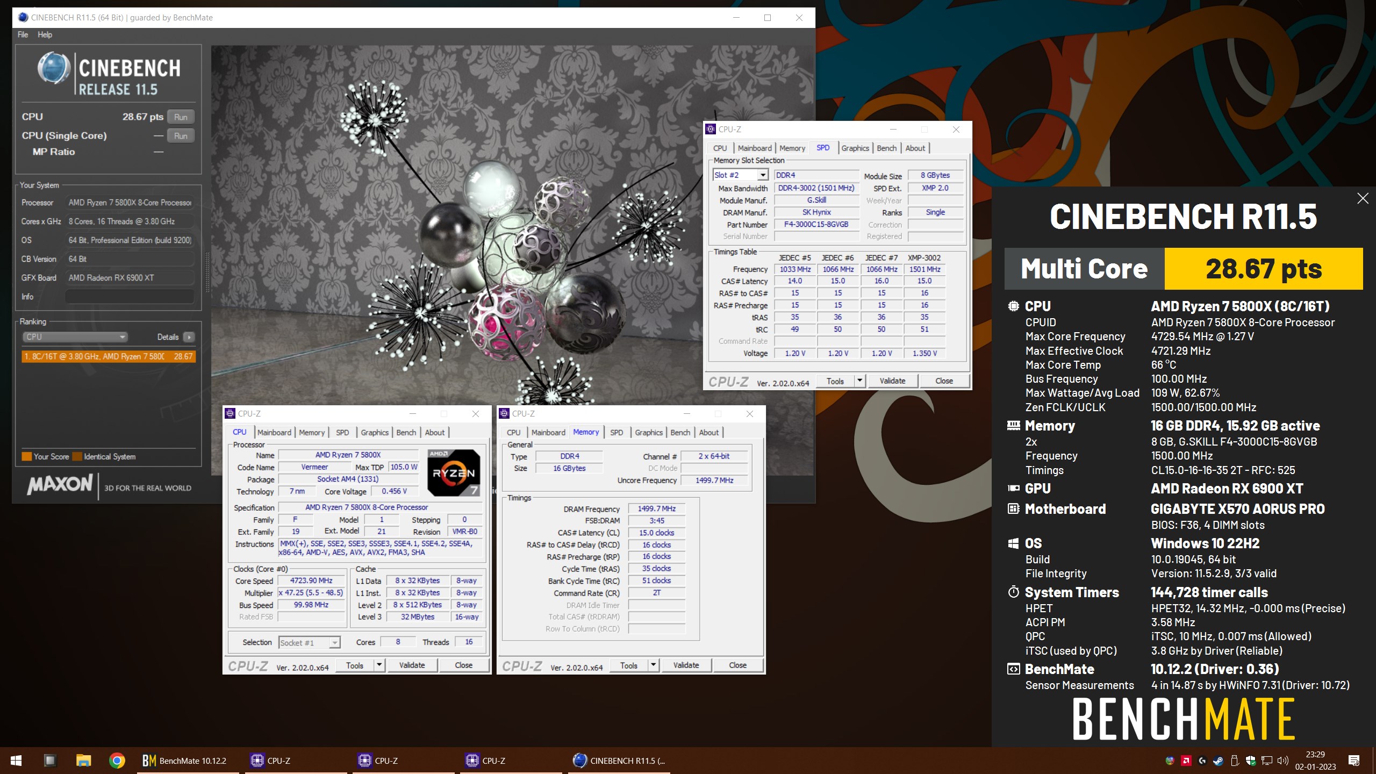Click the Motherboard icon in BenchMate panel
Image resolution: width=1376 pixels, height=774 pixels.
point(1013,509)
